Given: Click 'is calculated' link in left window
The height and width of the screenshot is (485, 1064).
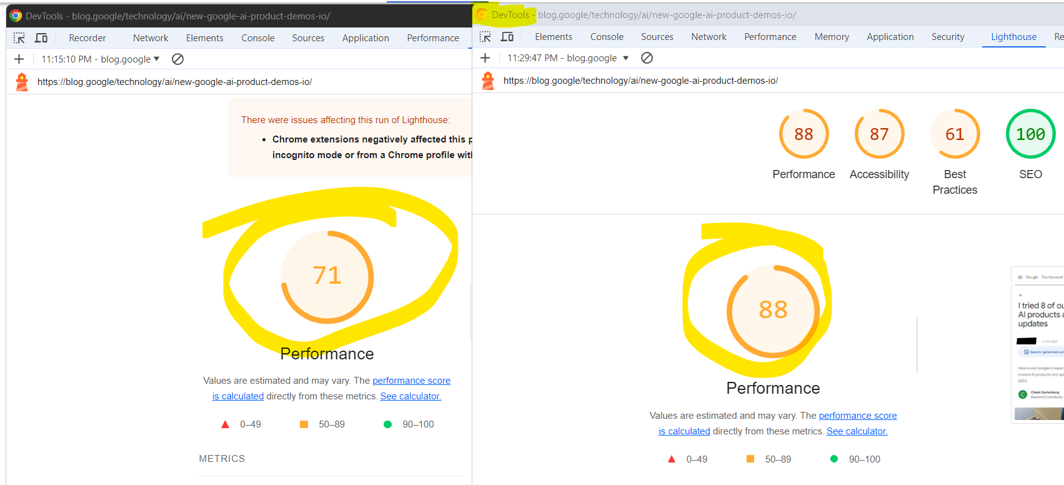Looking at the screenshot, I should tap(238, 396).
